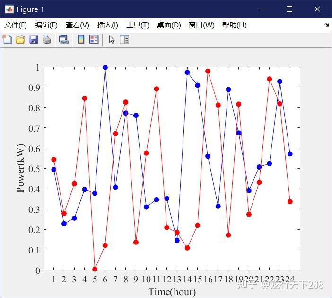Viewport: 332px width, 298px height.
Task: Click the blue data point at hour 14
Action: 187,72
